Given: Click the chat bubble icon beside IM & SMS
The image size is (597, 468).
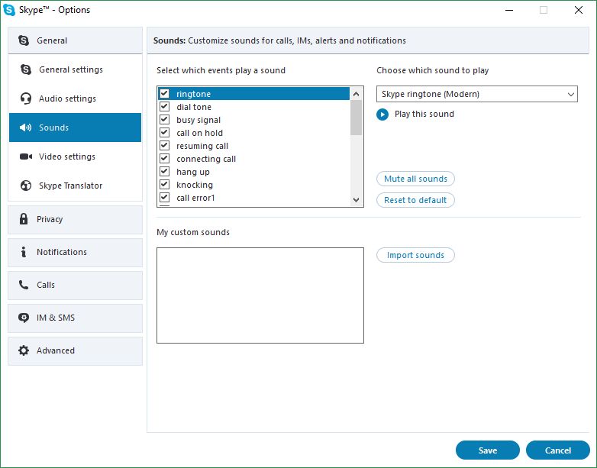Looking at the screenshot, I should [24, 318].
